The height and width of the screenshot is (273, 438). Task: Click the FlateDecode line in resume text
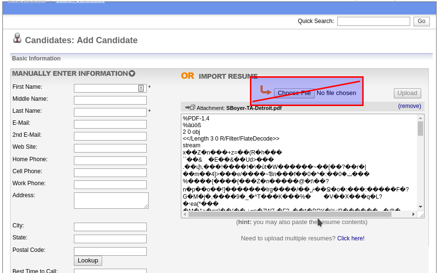tap(231, 139)
